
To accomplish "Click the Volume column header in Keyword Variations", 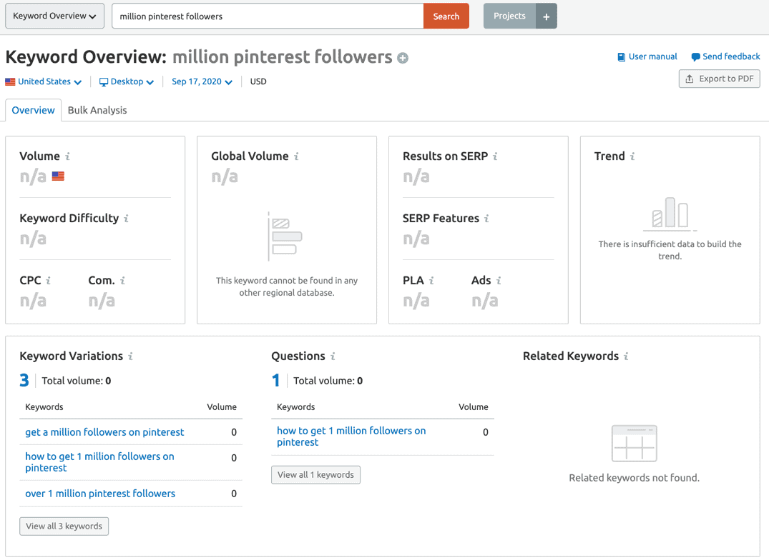I will click(x=222, y=406).
